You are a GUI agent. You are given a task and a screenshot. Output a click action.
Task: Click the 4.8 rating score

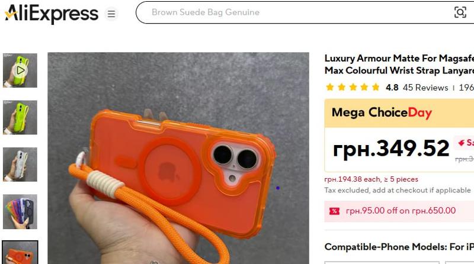click(x=392, y=88)
